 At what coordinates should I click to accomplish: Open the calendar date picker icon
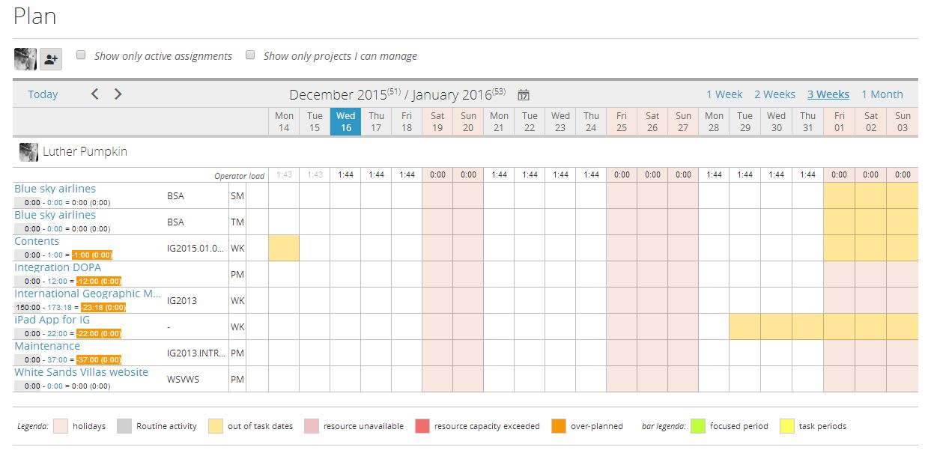pyautogui.click(x=524, y=95)
